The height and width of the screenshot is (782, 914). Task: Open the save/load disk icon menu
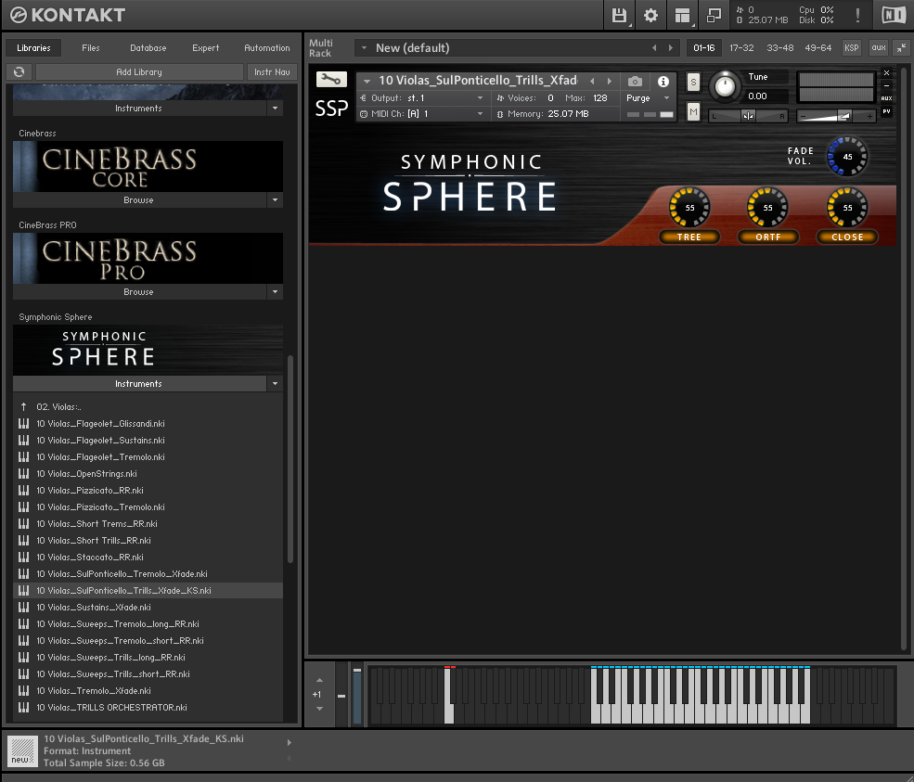(619, 15)
